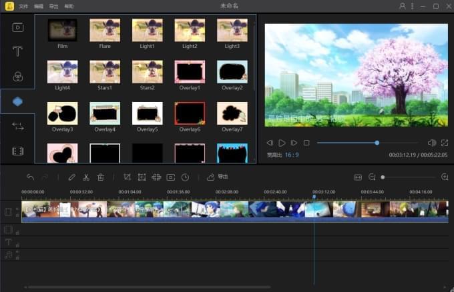454x292 pixels.
Task: Toggle the music audio track icon
Action: pos(9,255)
